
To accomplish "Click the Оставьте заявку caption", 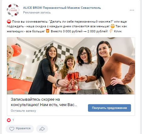I will (23, 111).
